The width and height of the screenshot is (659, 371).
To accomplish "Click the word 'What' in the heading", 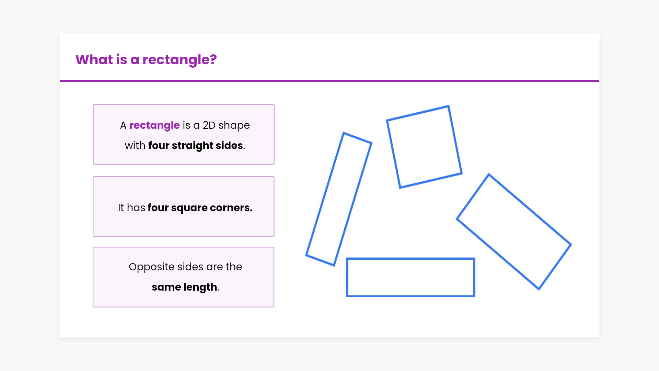I will point(94,59).
